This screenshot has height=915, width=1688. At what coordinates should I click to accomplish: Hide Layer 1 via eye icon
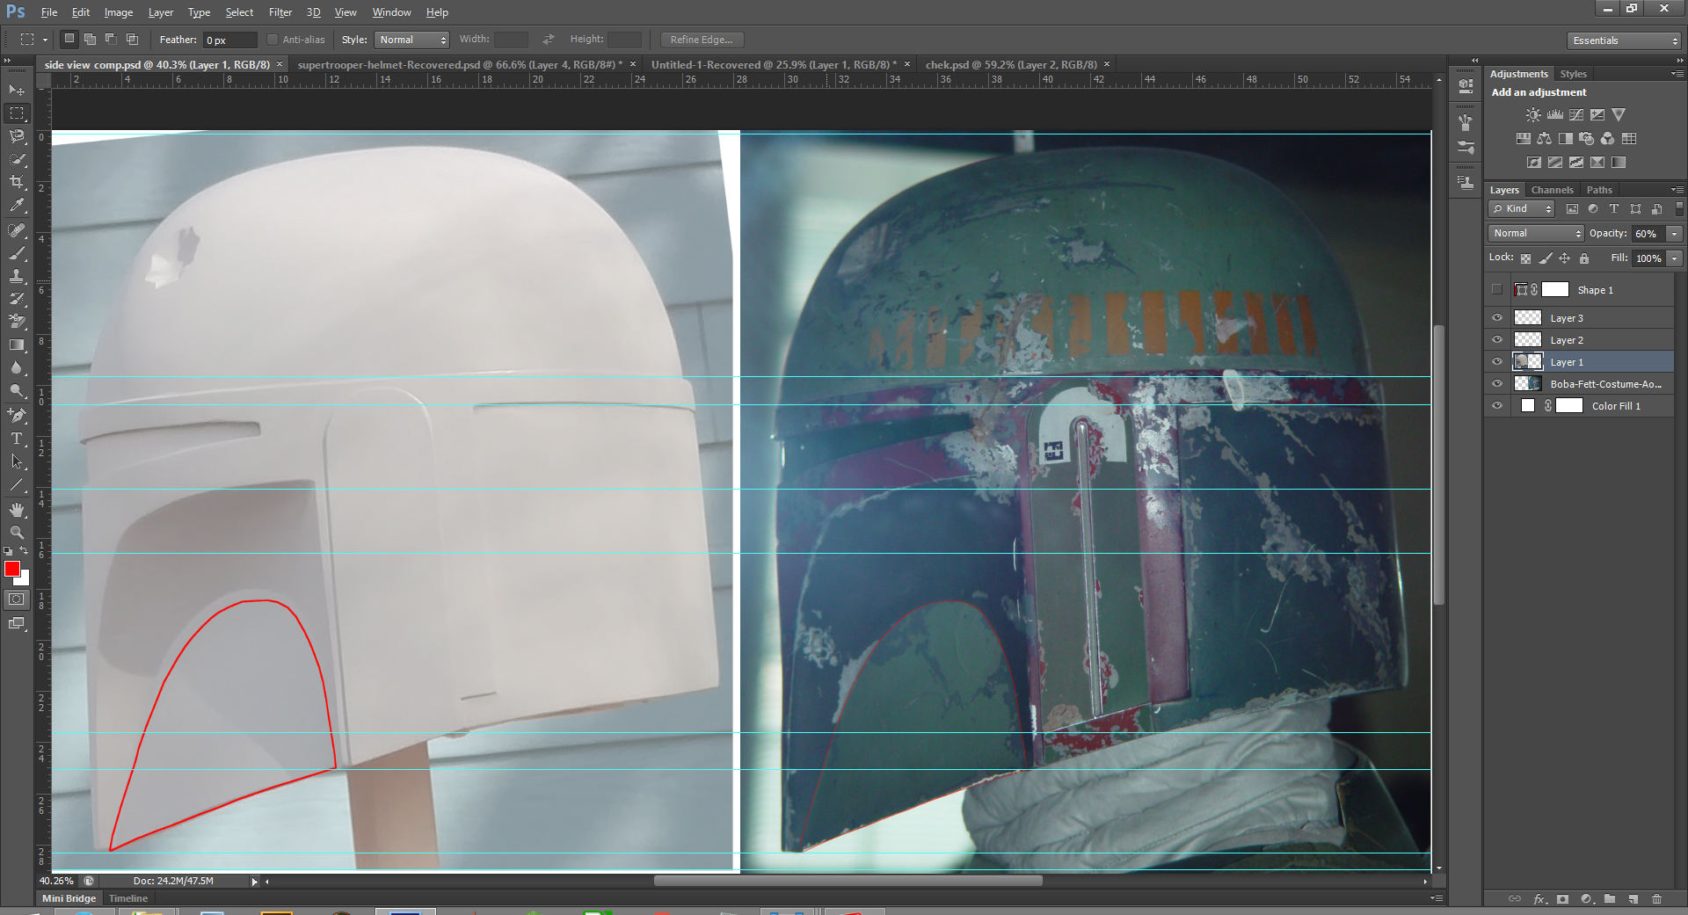[x=1497, y=361]
